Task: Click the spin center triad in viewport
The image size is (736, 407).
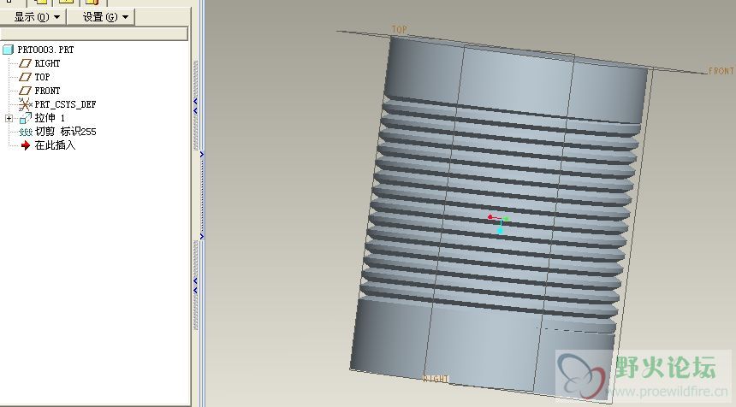Action: [x=499, y=222]
